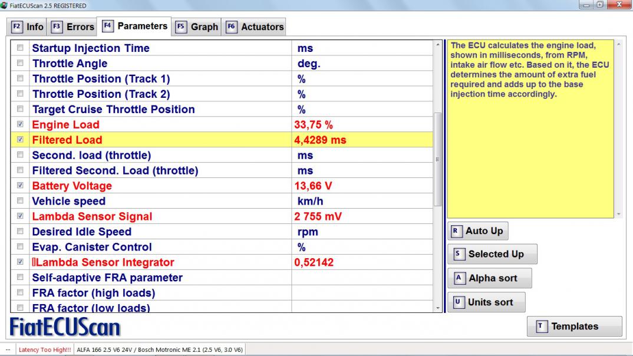
Task: Click the U key icon on Units sort
Action: tap(459, 302)
